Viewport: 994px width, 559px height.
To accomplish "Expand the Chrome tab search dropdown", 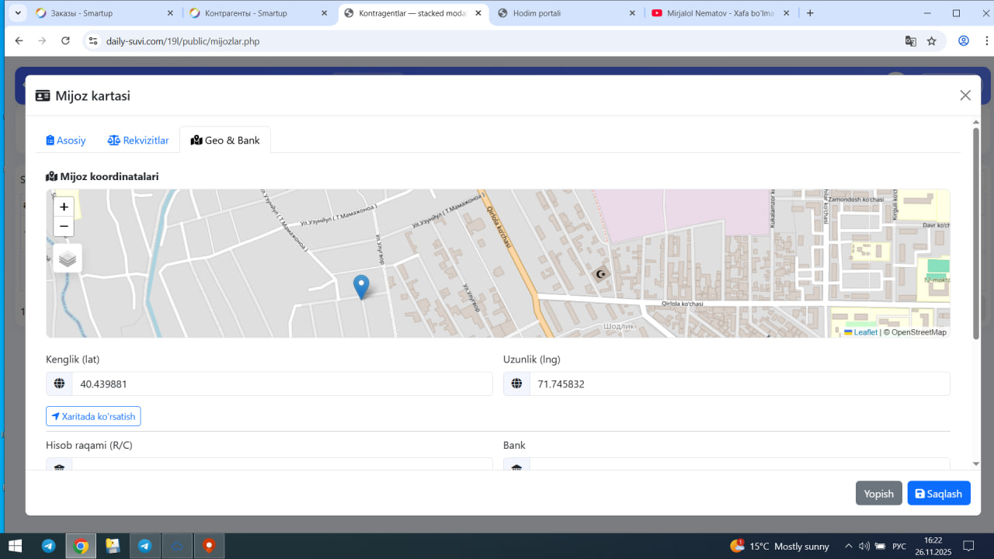I will (17, 13).
